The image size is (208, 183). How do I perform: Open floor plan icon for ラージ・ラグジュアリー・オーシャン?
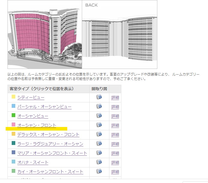[x=99, y=143]
